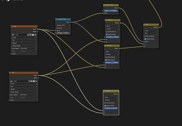
Task: Click A.tif image name field
Action: pos(21,81)
